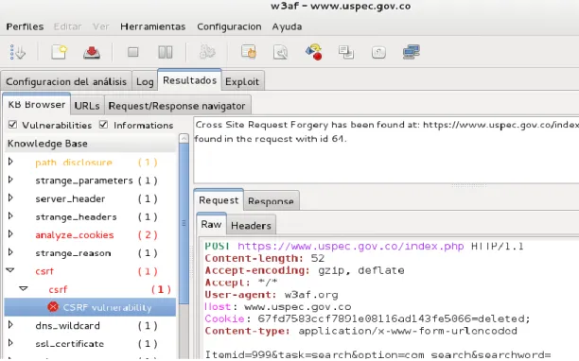
Task: Open the compare tool icon
Action: pyautogui.click(x=378, y=52)
